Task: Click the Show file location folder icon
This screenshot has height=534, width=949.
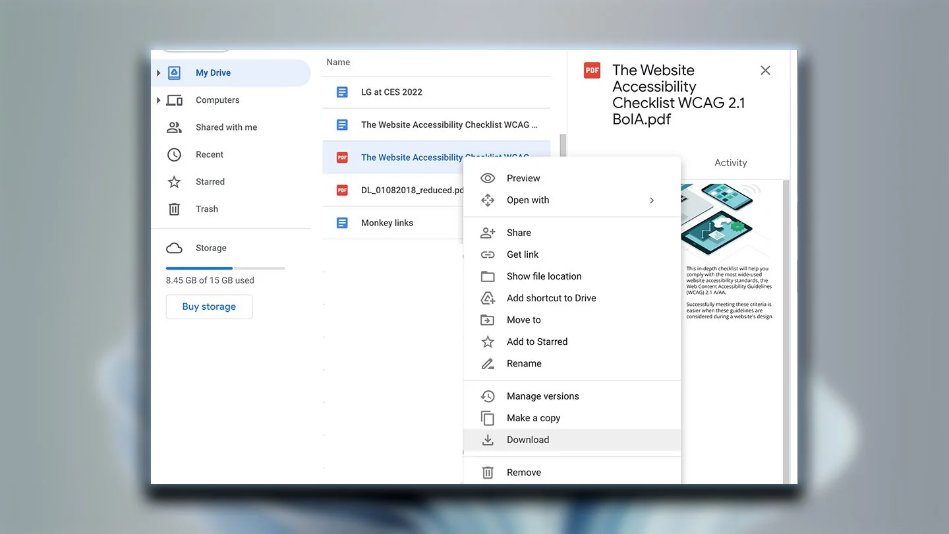Action: point(488,276)
